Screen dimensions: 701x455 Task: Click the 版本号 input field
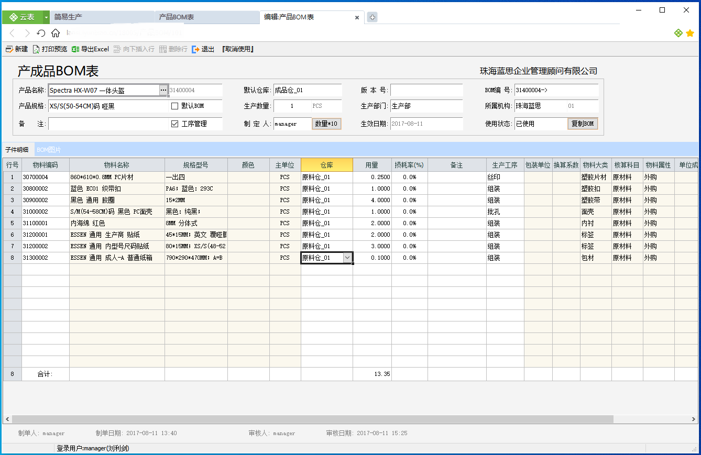click(426, 90)
